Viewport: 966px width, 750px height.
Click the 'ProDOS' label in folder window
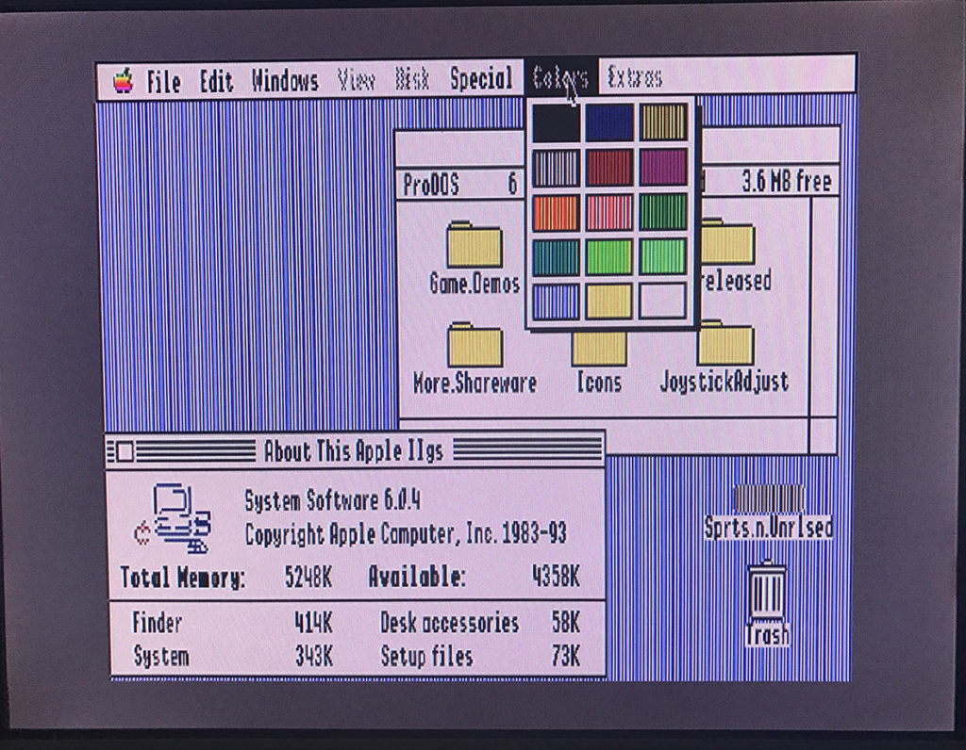(430, 185)
